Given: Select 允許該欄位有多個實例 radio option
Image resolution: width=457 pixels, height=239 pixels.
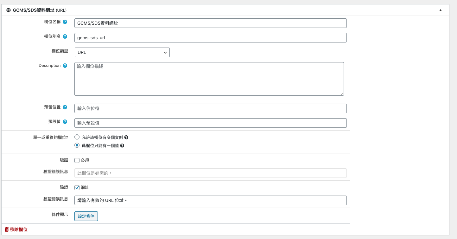Looking at the screenshot, I should click(x=77, y=137).
